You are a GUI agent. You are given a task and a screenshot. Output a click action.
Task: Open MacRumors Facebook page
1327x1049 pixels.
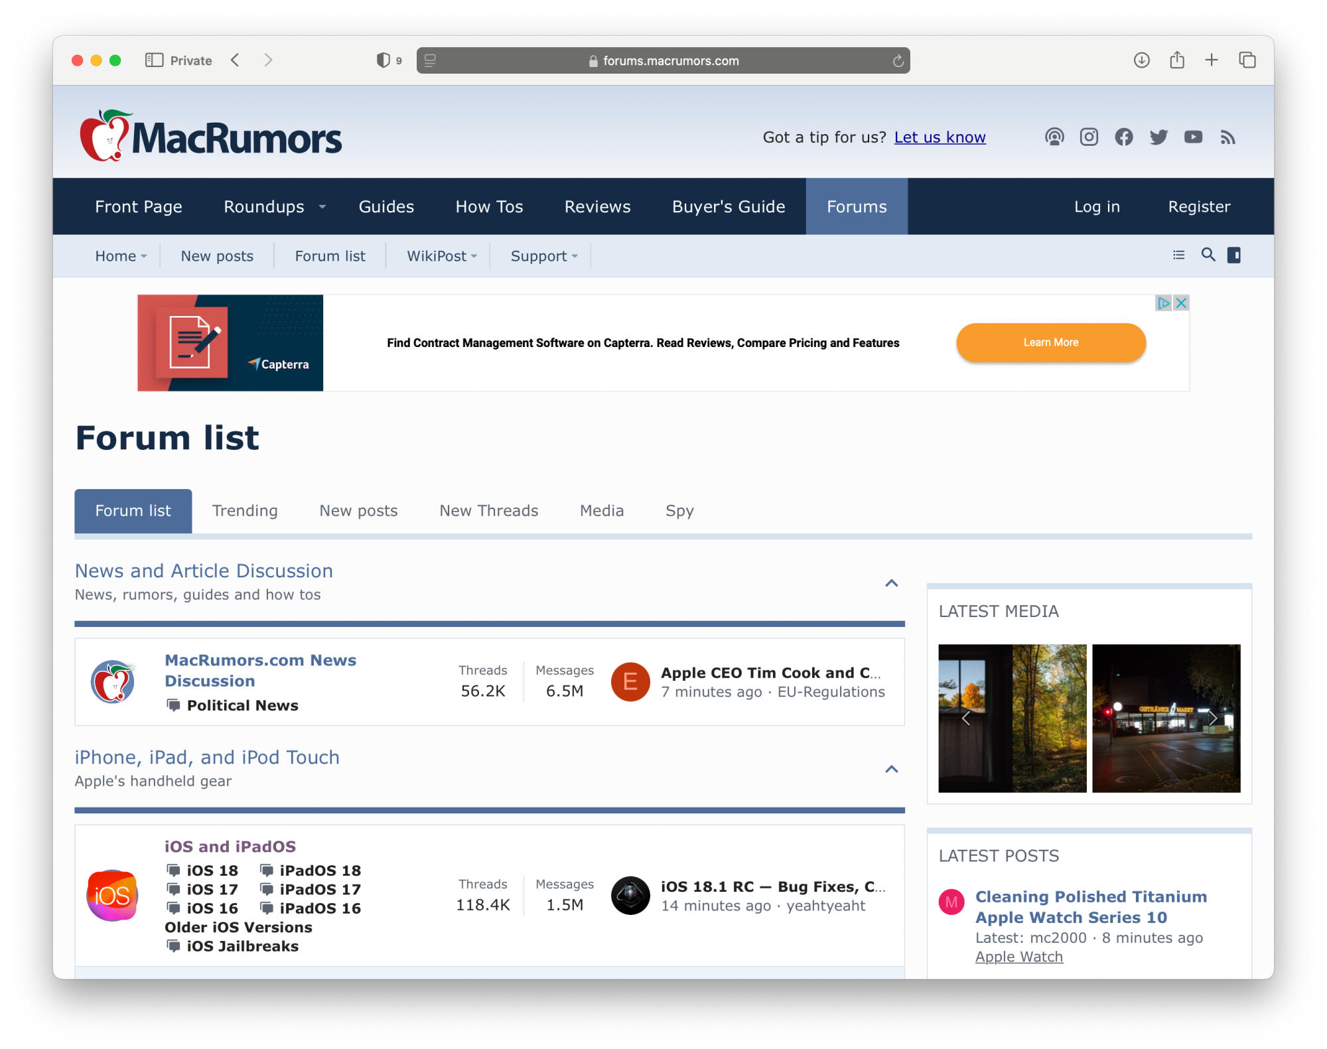pos(1124,137)
